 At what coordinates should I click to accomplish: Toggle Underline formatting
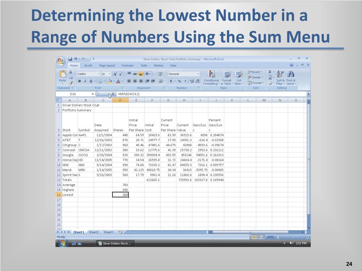coord(91,81)
